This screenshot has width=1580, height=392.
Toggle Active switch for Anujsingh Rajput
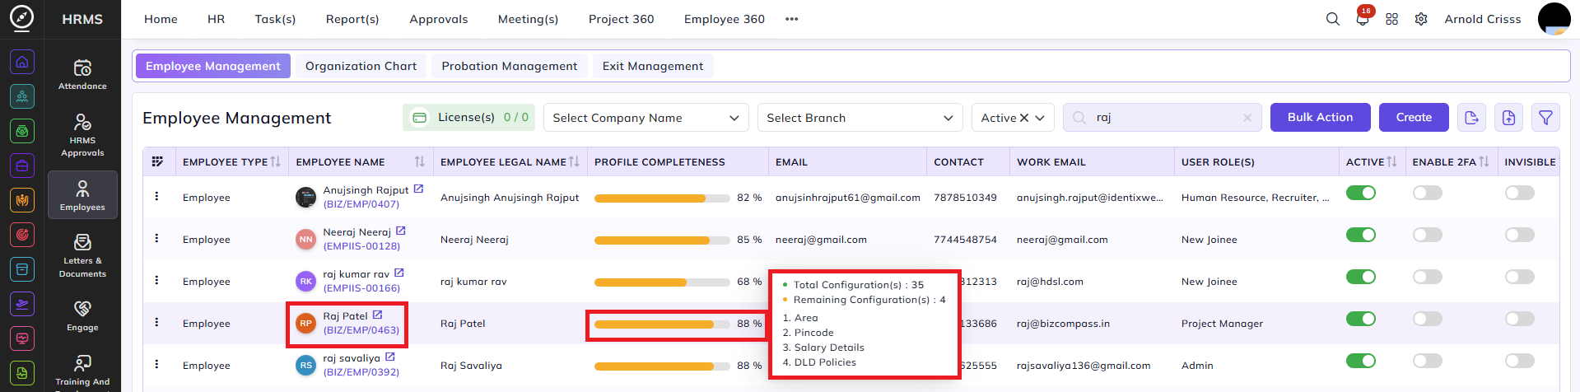[1361, 193]
